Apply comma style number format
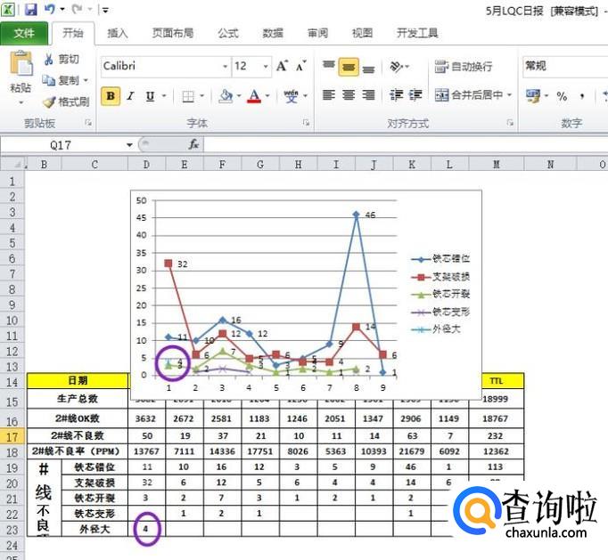Viewport: 608px width, 560px height. click(581, 96)
